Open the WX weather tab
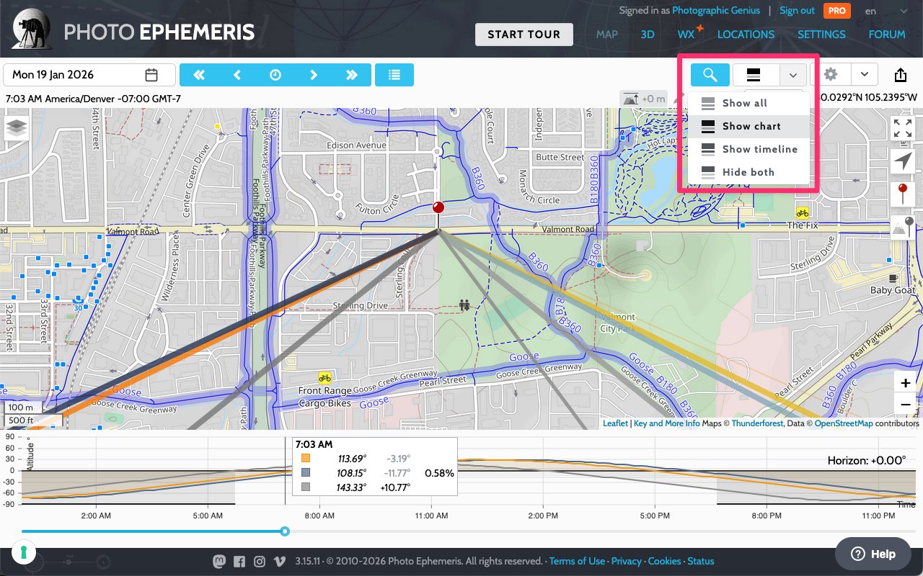 [x=686, y=34]
